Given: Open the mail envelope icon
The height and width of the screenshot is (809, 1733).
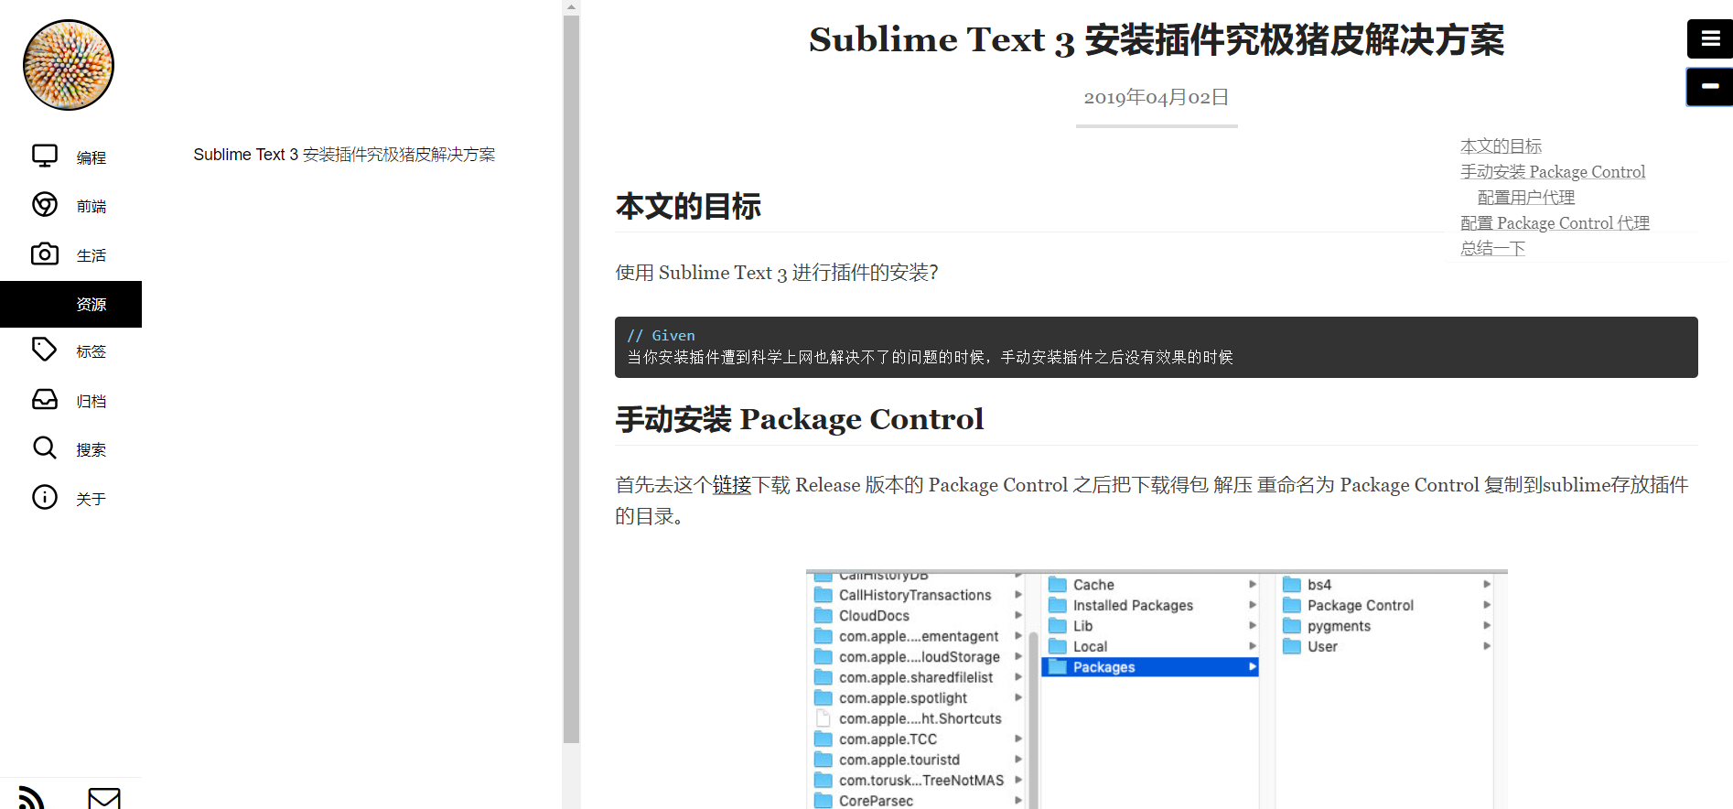Looking at the screenshot, I should (104, 798).
